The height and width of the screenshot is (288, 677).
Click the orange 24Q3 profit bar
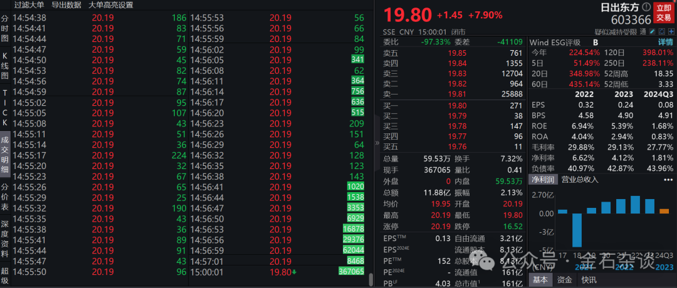(664, 211)
